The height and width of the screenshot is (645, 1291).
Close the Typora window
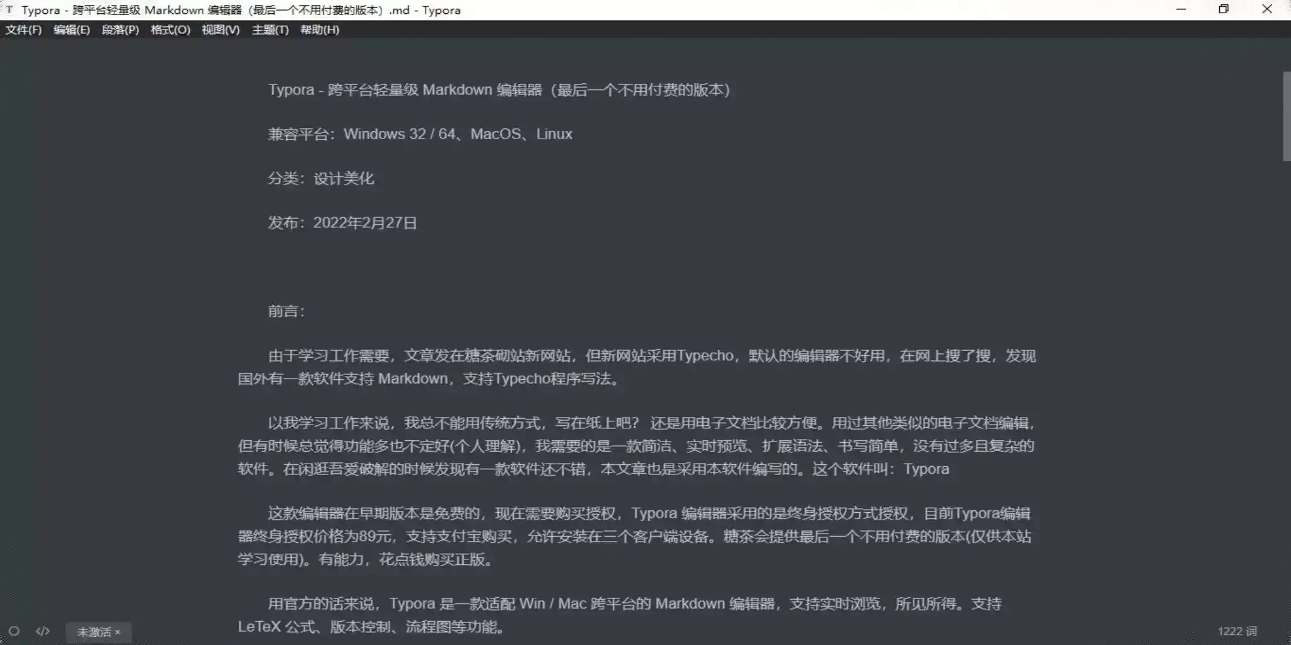[x=1267, y=9]
